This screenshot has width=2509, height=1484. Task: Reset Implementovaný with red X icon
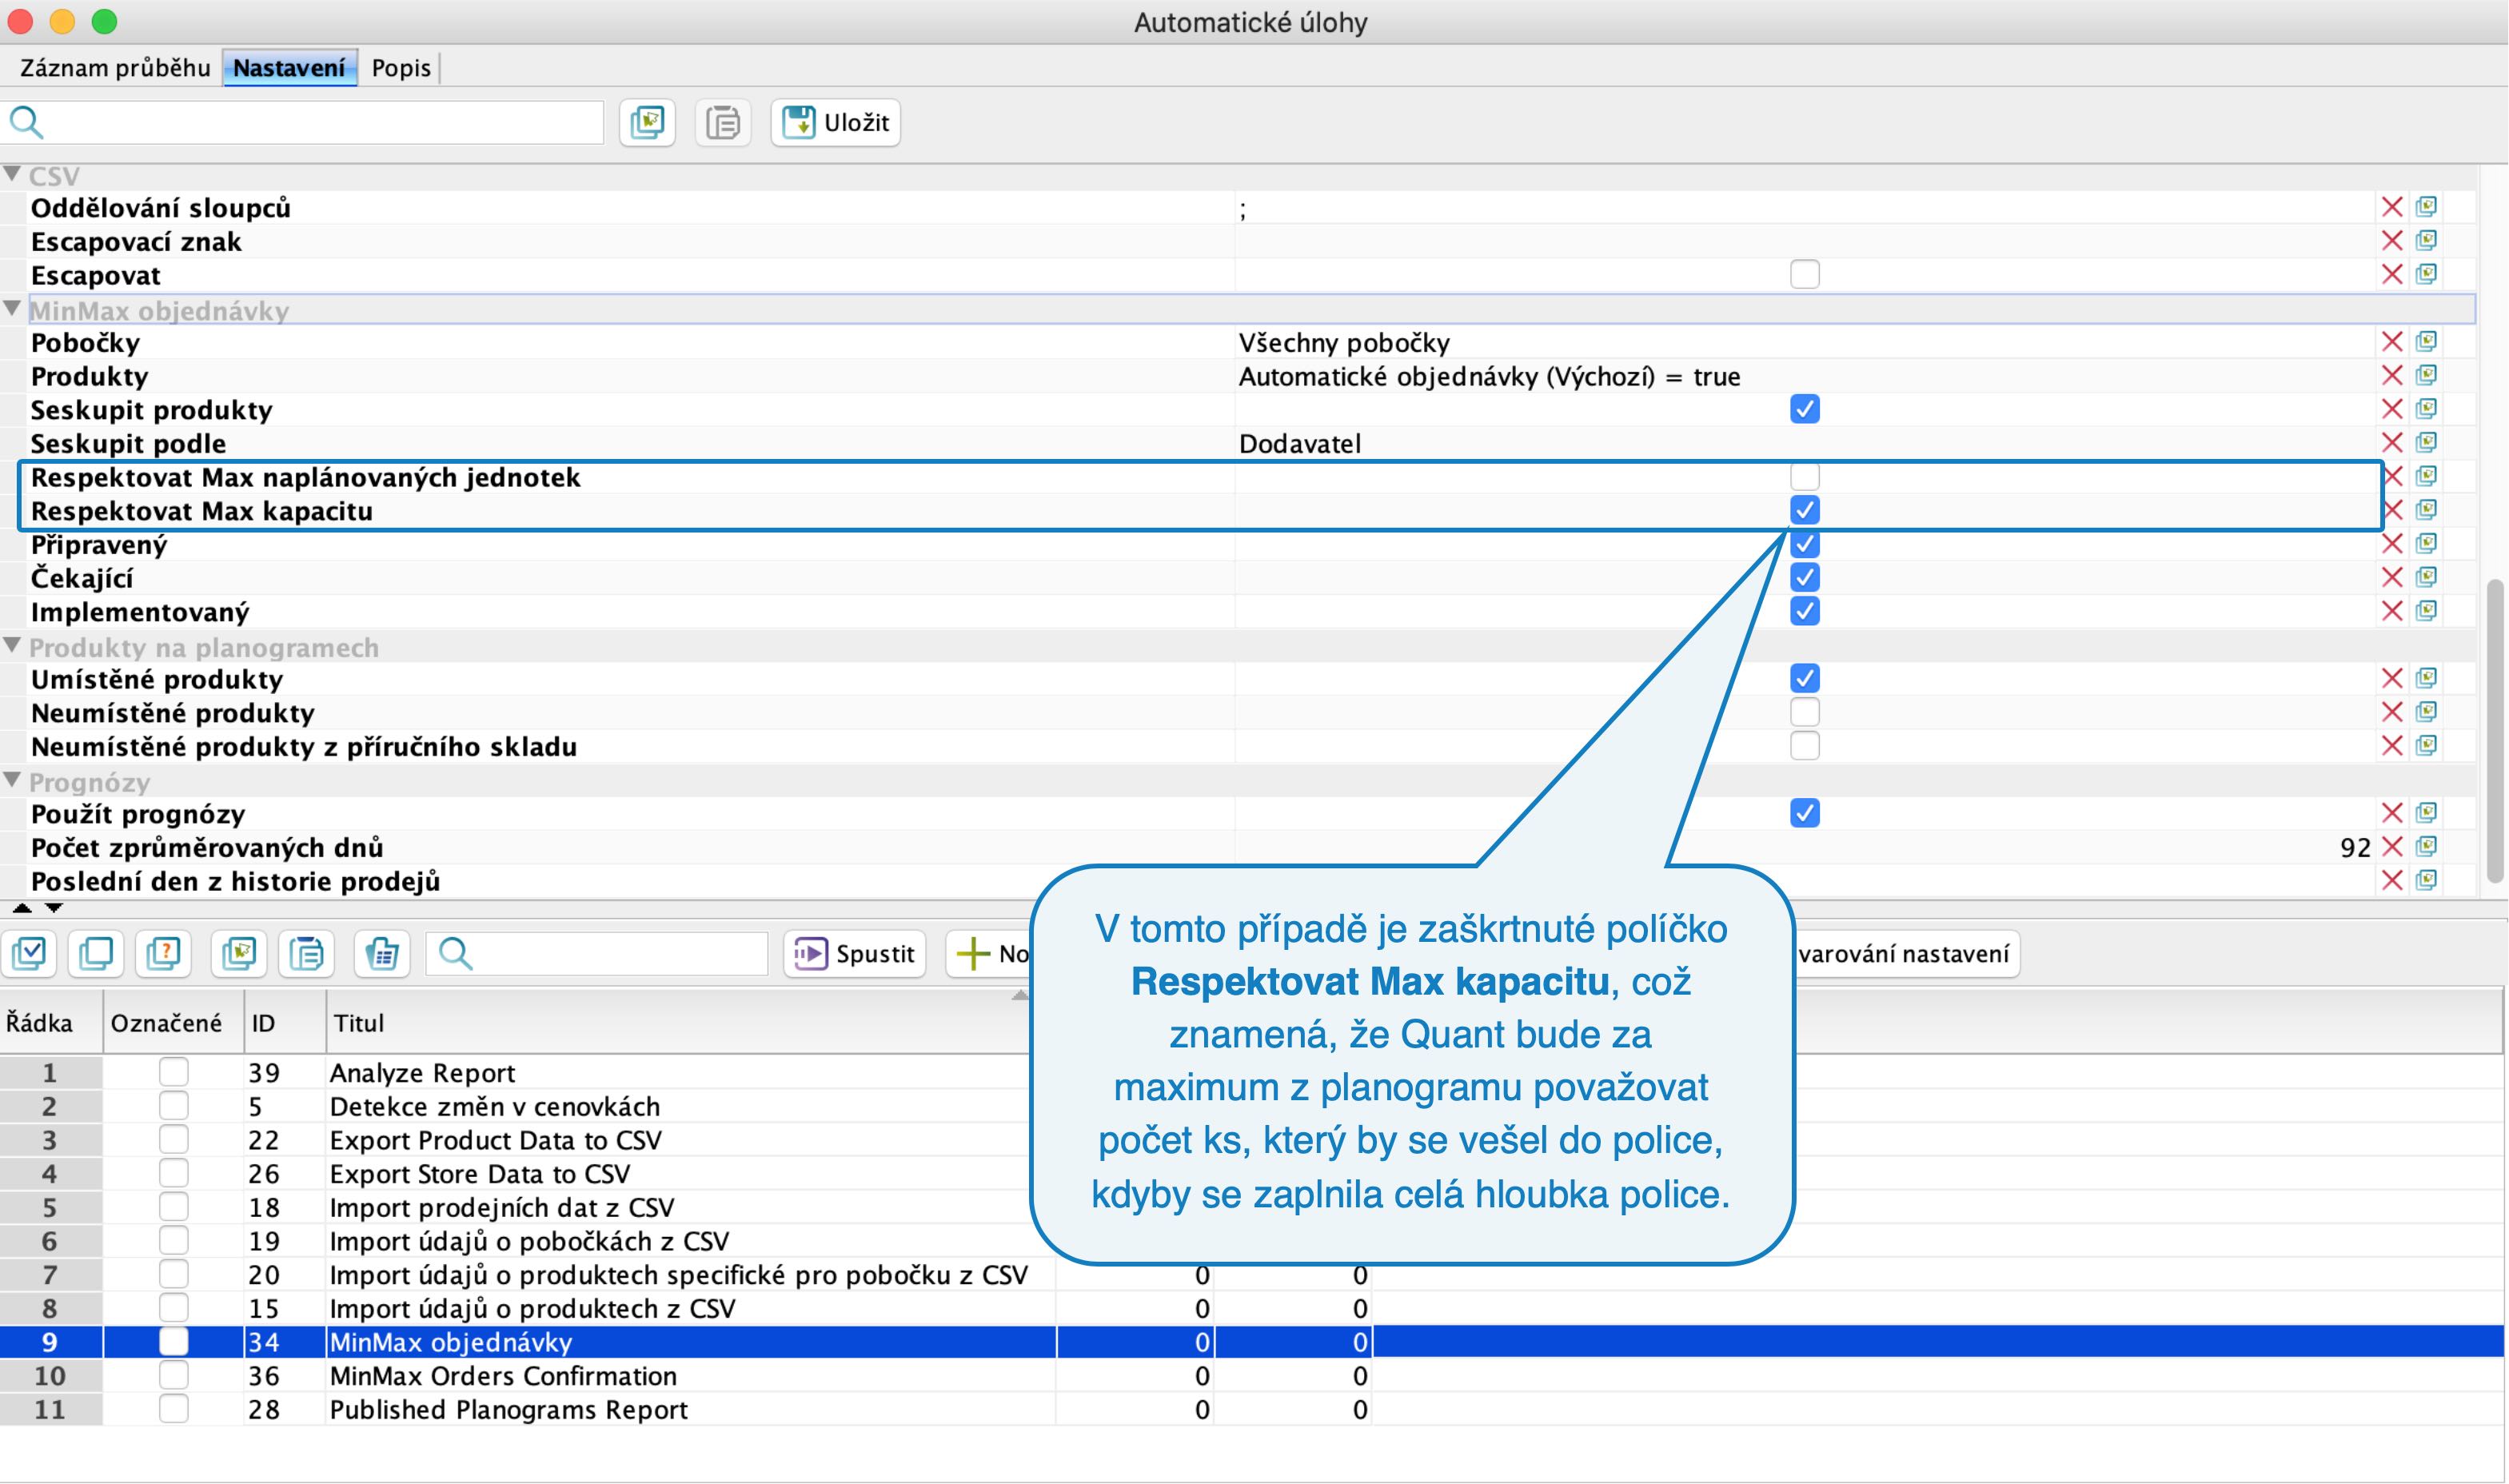2392,611
